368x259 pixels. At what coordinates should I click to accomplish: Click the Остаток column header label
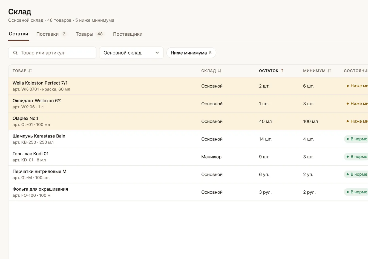tap(269, 71)
